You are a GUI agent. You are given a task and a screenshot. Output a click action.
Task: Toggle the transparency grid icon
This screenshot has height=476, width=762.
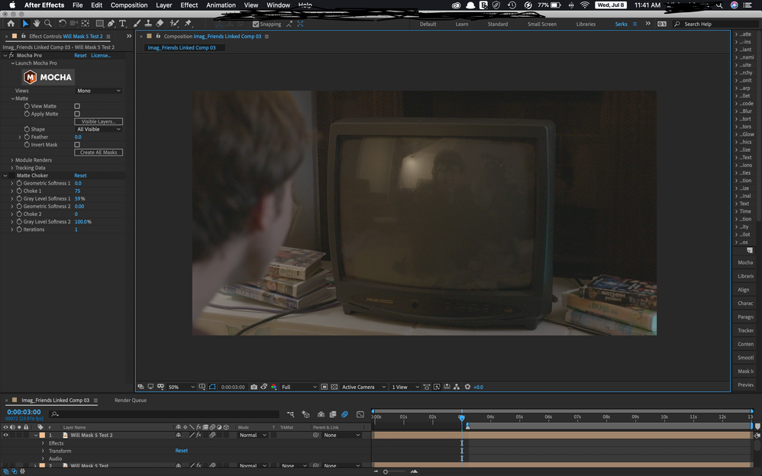coord(334,387)
